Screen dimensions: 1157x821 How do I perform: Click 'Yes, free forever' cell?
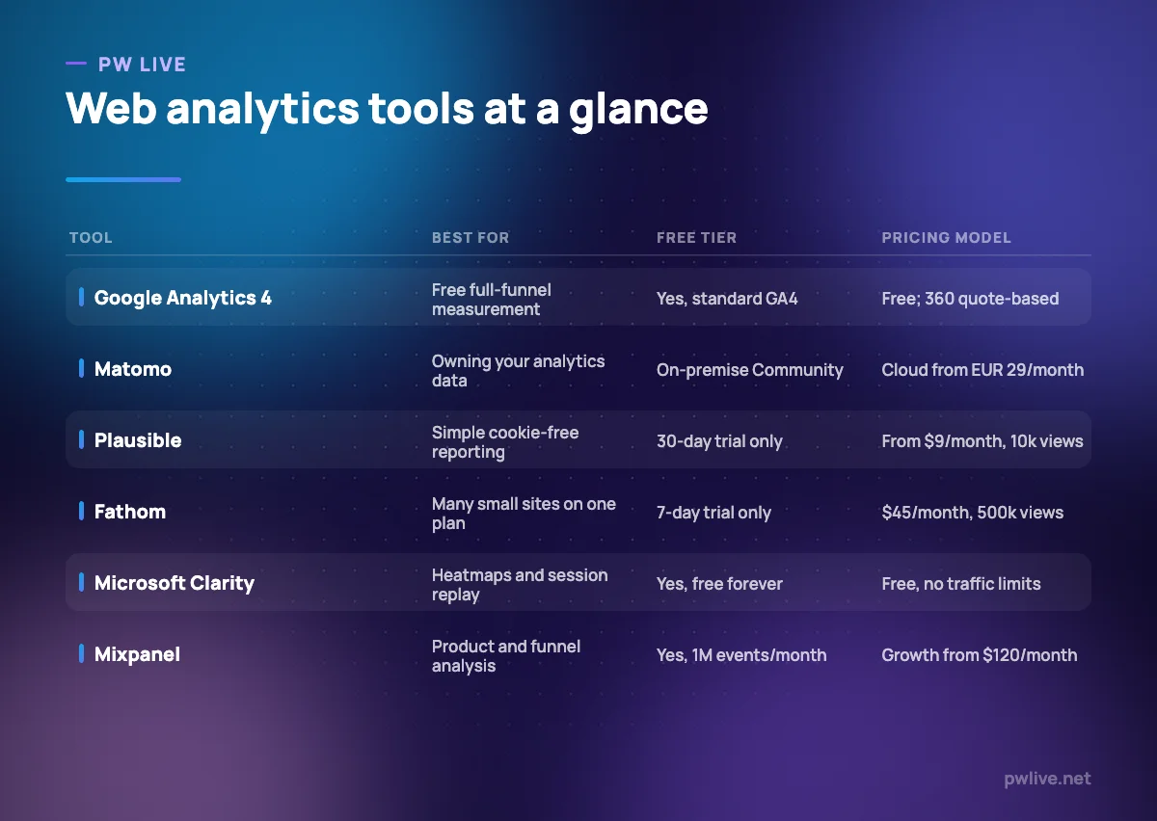click(719, 584)
